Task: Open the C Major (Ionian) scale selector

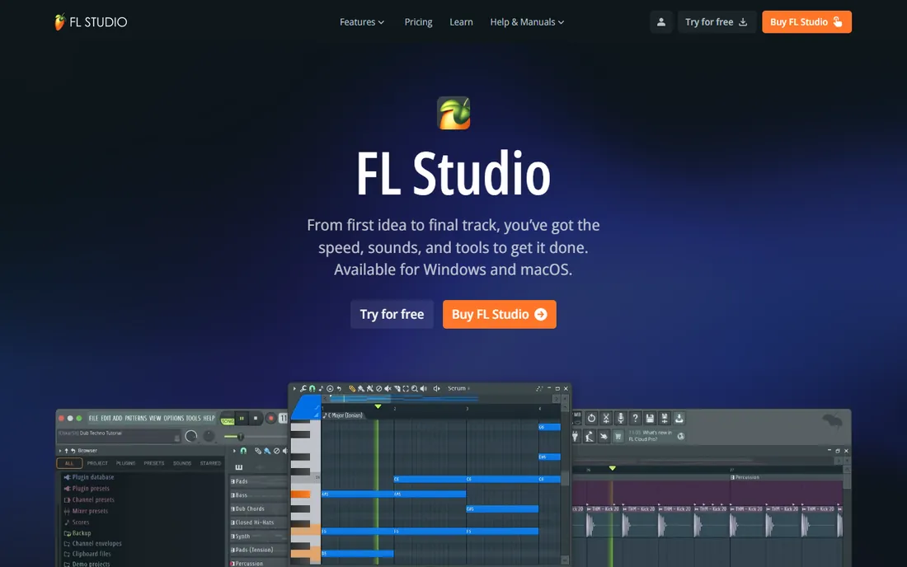Action: point(344,415)
